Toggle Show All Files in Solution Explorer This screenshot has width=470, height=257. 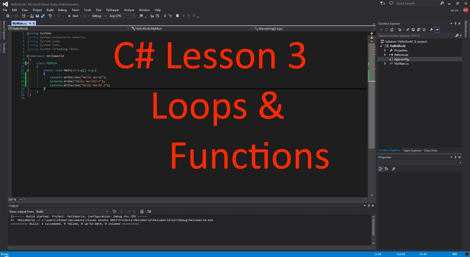pyautogui.click(x=424, y=29)
